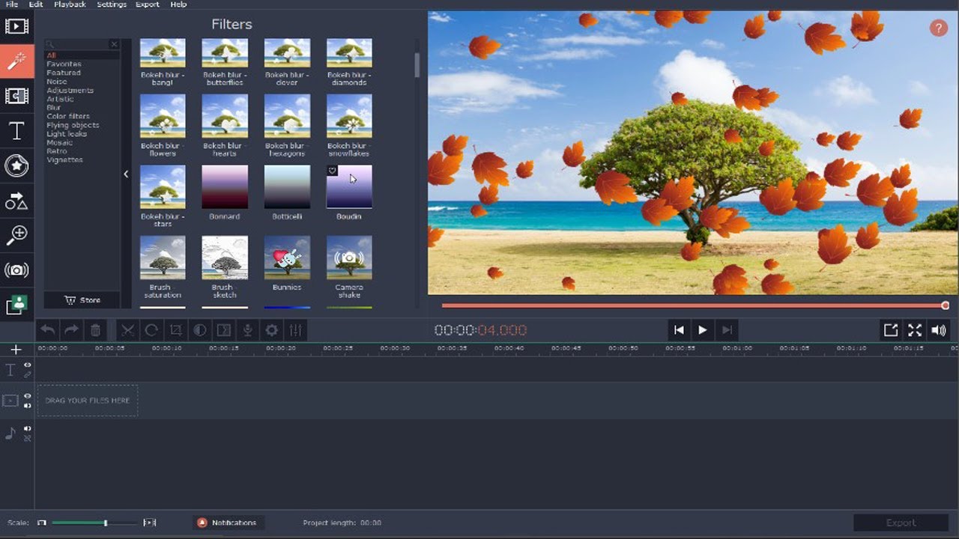Select the Noise filter category
The image size is (959, 539).
57,82
